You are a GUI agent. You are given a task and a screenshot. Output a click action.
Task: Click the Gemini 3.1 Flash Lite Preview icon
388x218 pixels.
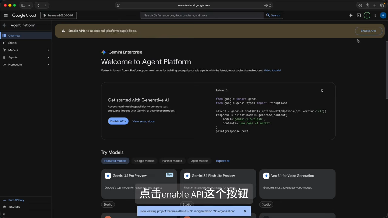[x=187, y=176]
